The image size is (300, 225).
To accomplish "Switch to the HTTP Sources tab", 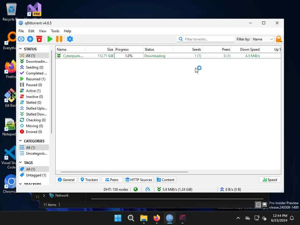I will [x=139, y=180].
